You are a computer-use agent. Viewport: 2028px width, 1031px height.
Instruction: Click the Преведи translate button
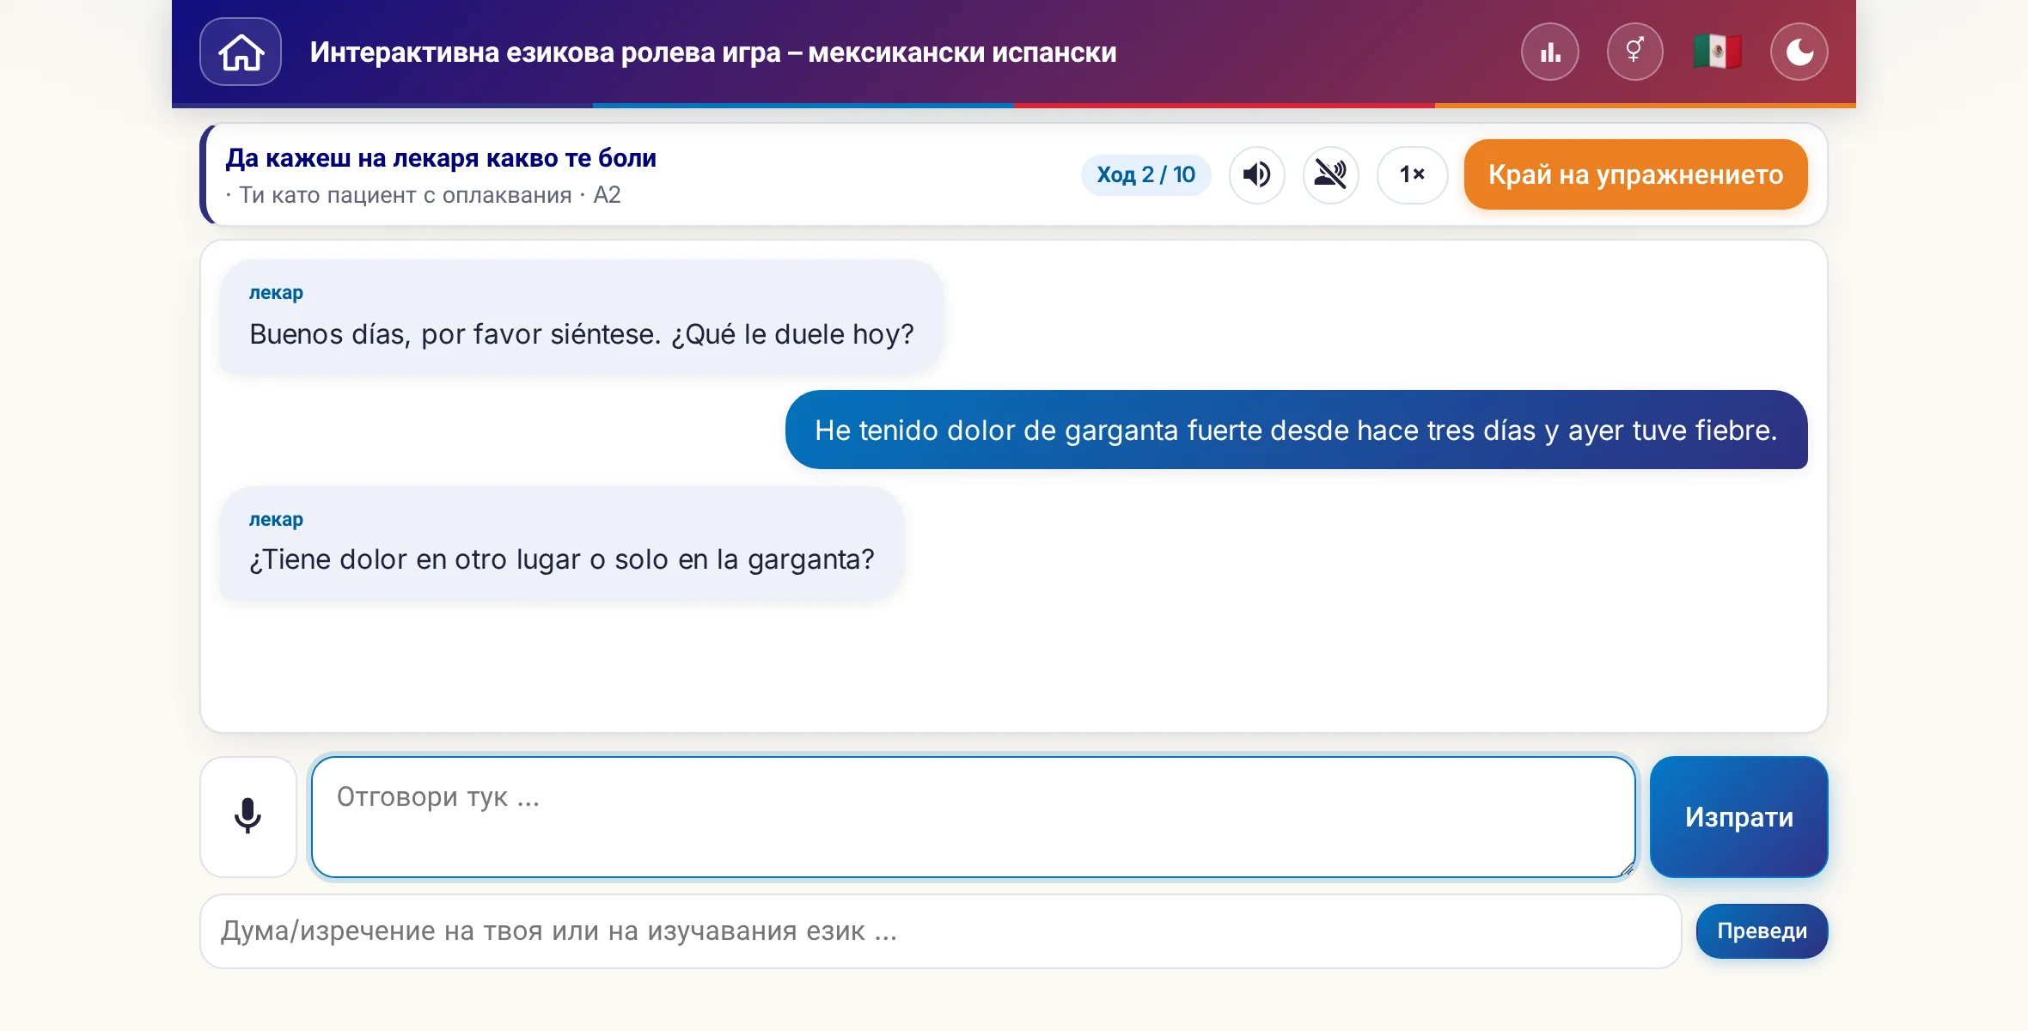1762,931
